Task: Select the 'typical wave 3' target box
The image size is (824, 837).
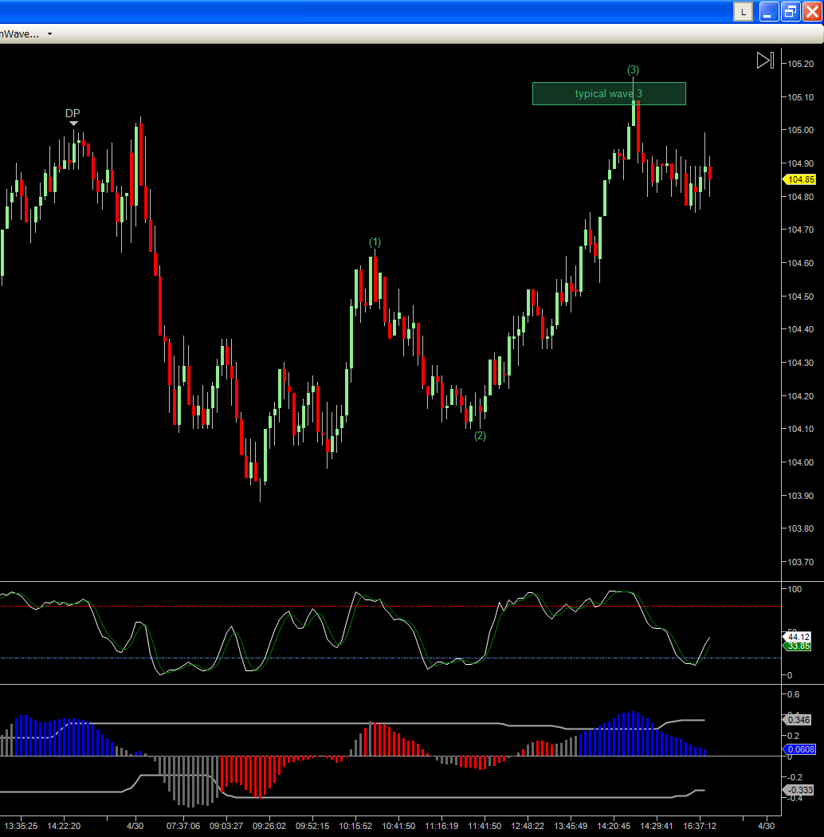Action: (609, 94)
